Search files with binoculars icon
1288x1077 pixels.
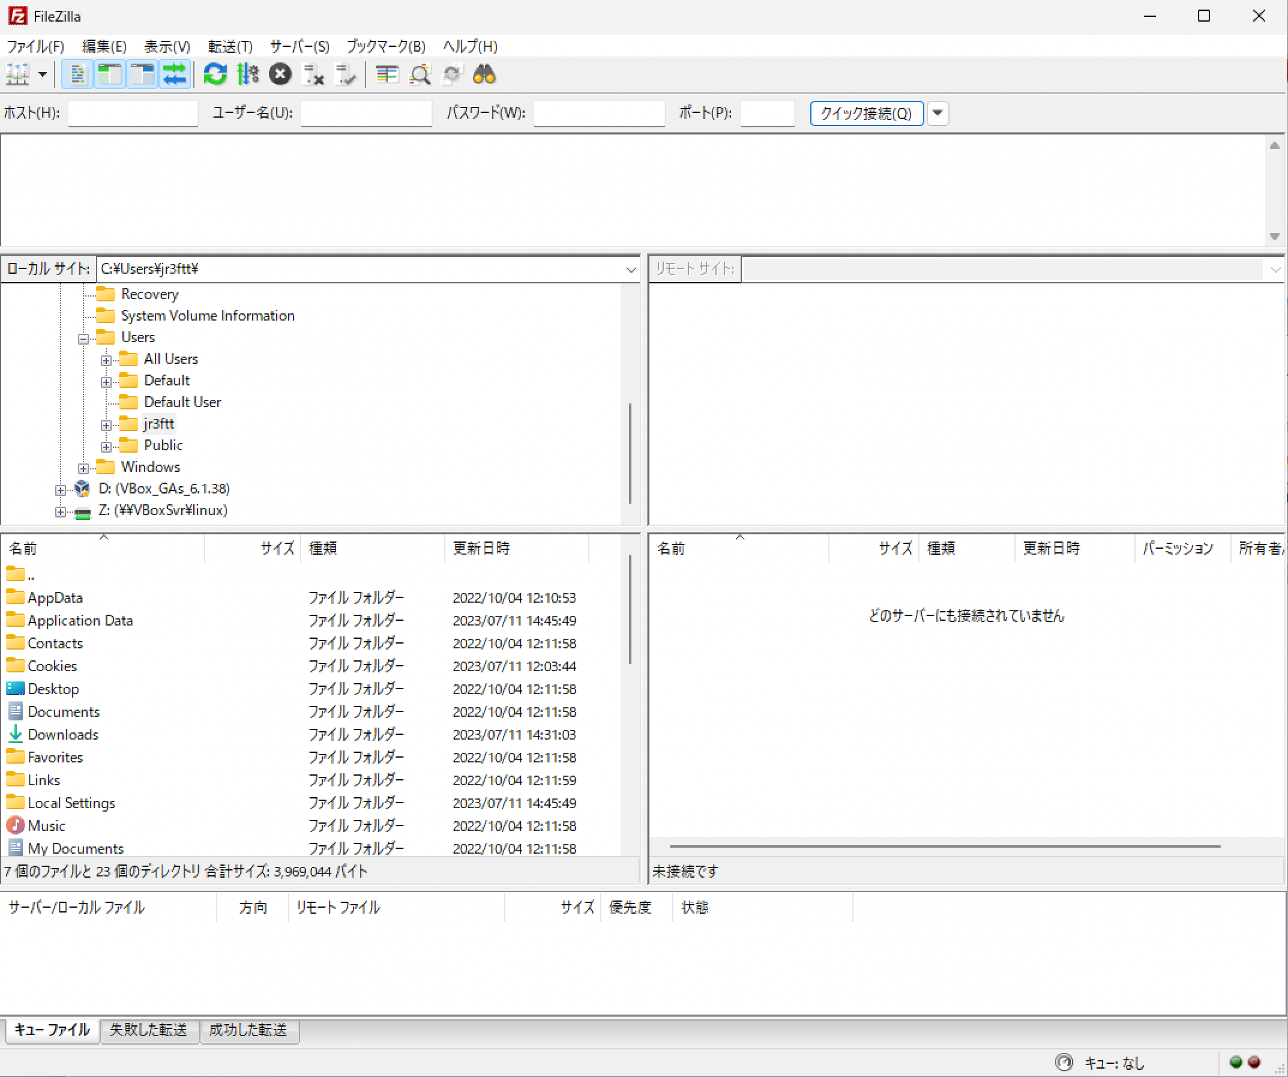click(484, 75)
